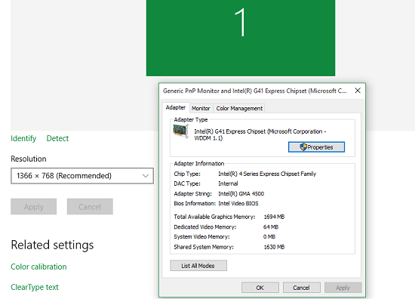Click the Identify link in display settings
The image size is (415, 299).
(23, 138)
